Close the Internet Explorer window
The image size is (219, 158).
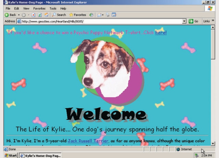[213, 2]
